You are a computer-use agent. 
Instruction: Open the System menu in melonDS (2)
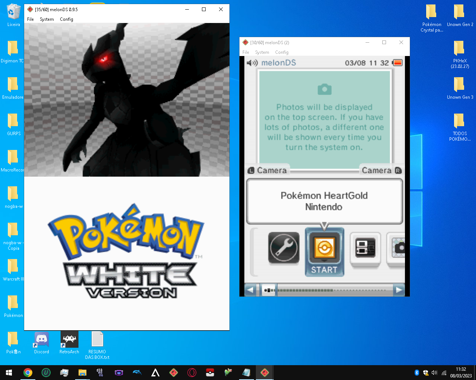(x=262, y=52)
